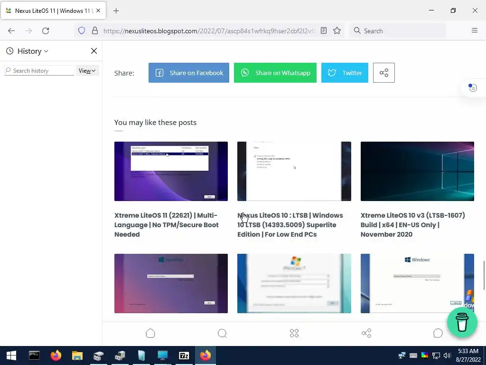Screen dimensions: 486x365
Task: Click the comment bubble icon in bottom bar
Action: (438, 333)
